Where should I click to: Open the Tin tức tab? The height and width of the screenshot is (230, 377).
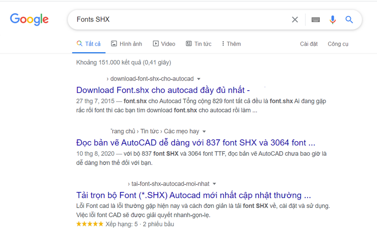(x=199, y=44)
